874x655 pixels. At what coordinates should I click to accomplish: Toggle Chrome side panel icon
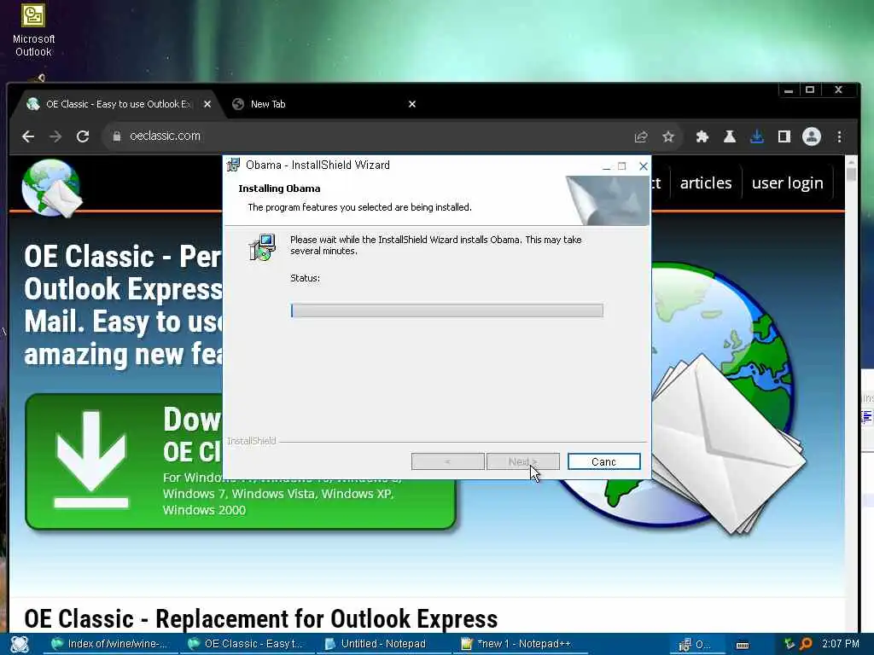click(784, 136)
